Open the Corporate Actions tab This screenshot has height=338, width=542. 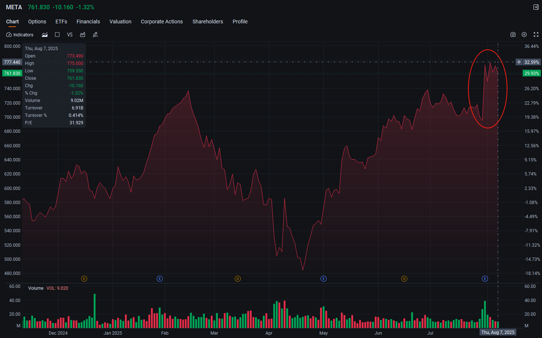162,22
